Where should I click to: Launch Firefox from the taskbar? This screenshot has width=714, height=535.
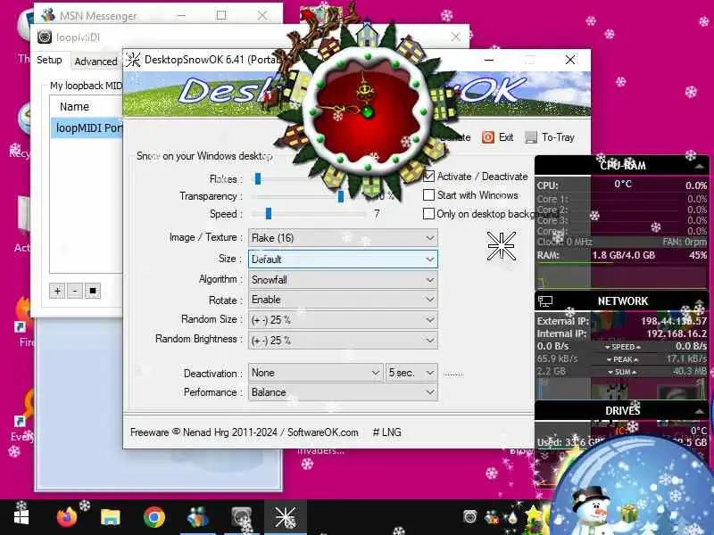[66, 517]
